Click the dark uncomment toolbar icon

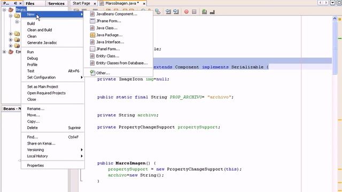(x=212, y=12)
